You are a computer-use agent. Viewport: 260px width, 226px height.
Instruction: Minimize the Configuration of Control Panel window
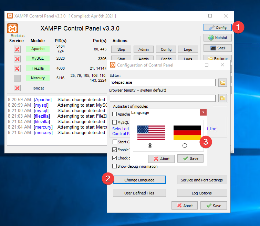tap(191, 65)
